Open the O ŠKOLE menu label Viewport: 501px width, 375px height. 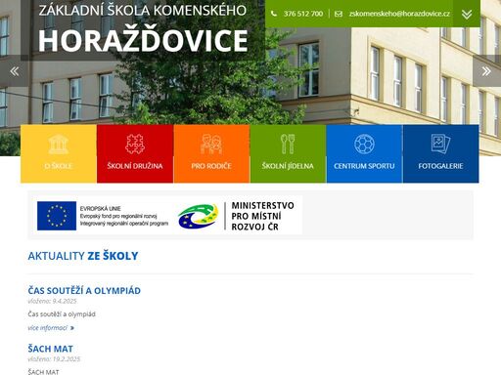coord(59,166)
